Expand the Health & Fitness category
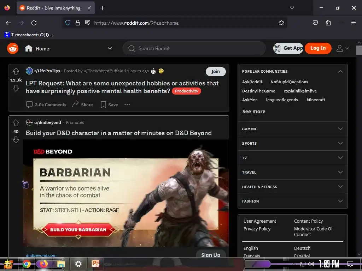Screen dimensions: 362x271 point(292,187)
